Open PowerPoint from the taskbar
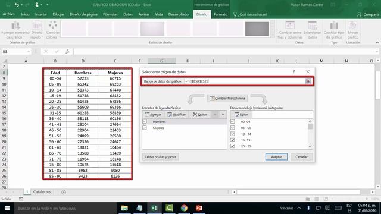This screenshot has width=381, height=214. pyautogui.click(x=199, y=208)
